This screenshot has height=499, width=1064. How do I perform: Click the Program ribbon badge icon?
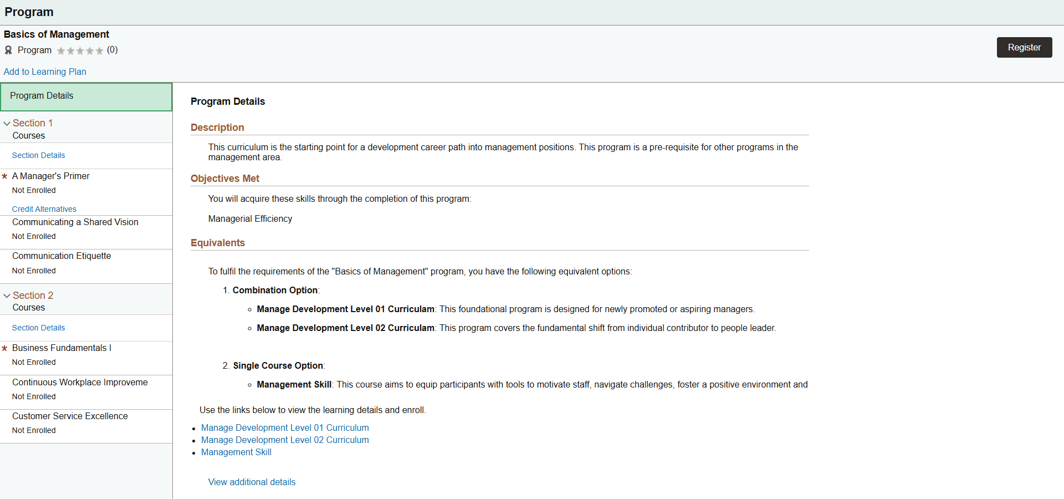(x=8, y=50)
